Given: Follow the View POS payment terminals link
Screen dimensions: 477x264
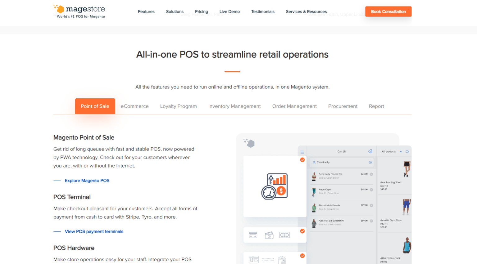Looking at the screenshot, I should click(x=94, y=231).
